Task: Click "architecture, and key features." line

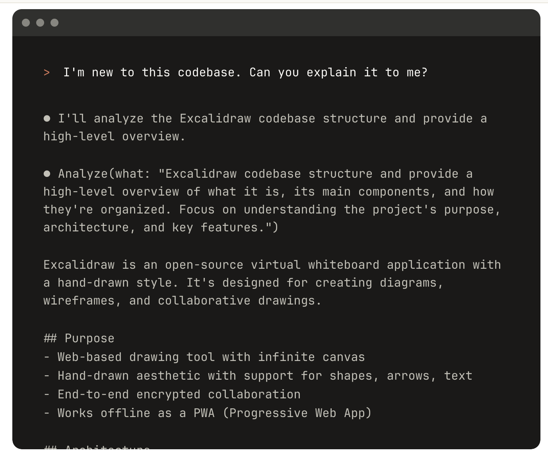Action: 161,227
